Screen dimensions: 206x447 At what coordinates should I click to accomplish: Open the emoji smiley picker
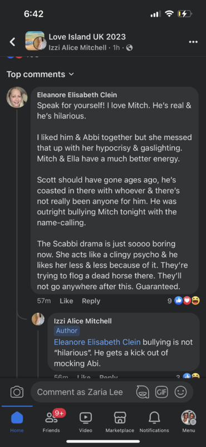point(180,392)
